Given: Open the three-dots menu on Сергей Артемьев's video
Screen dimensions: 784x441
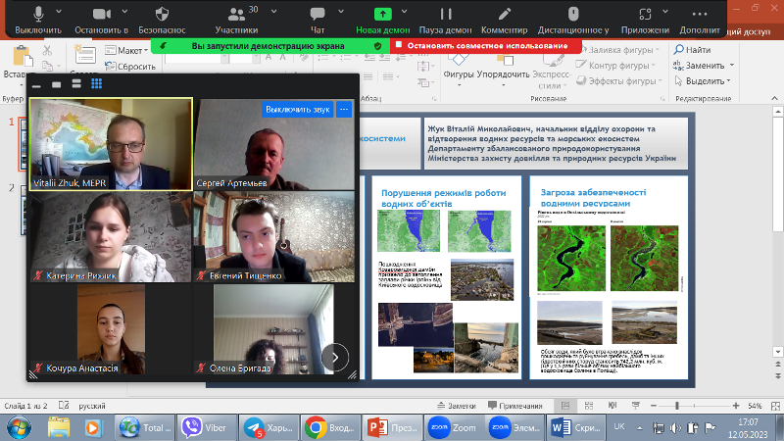Looking at the screenshot, I should pyautogui.click(x=344, y=109).
